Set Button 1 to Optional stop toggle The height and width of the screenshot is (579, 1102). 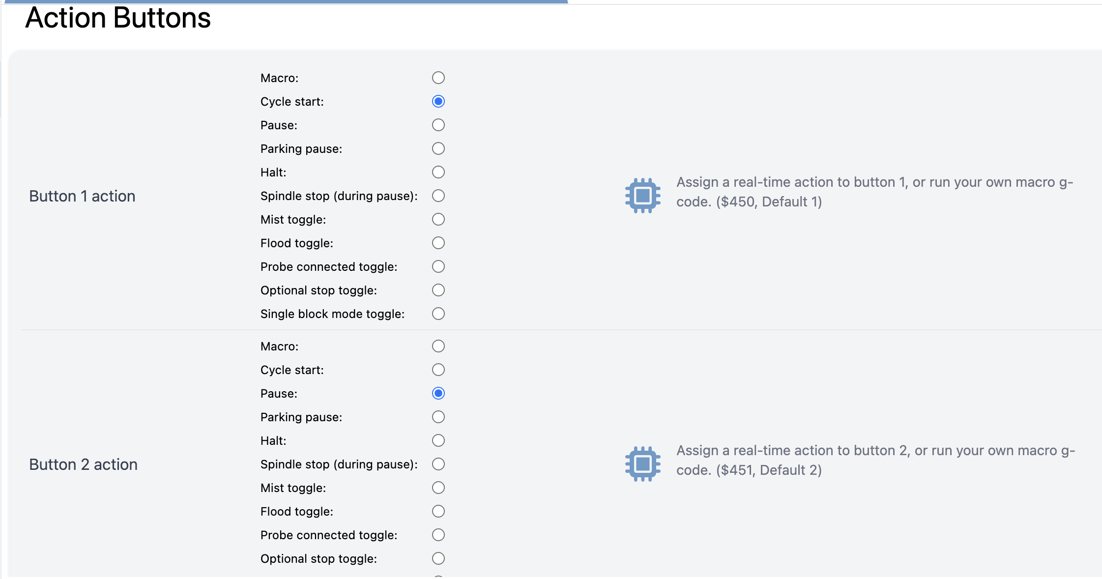point(438,290)
